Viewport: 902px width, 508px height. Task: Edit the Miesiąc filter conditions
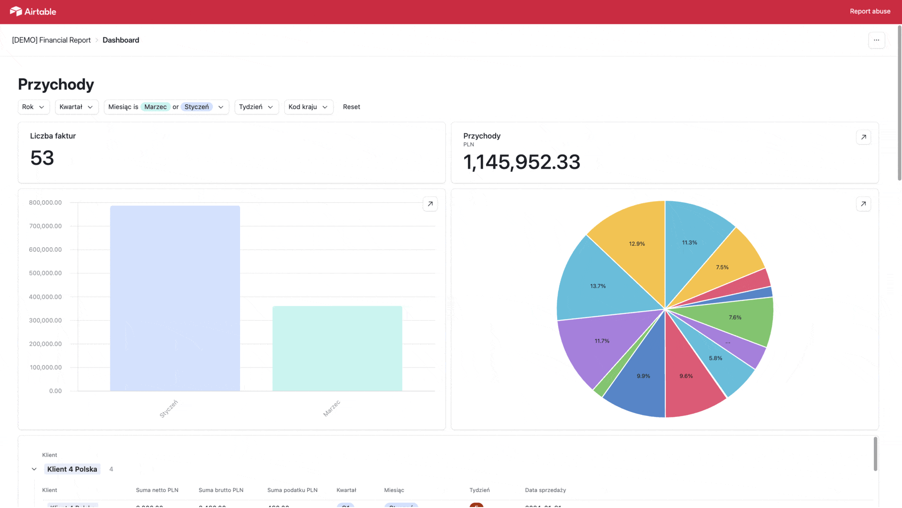(221, 107)
